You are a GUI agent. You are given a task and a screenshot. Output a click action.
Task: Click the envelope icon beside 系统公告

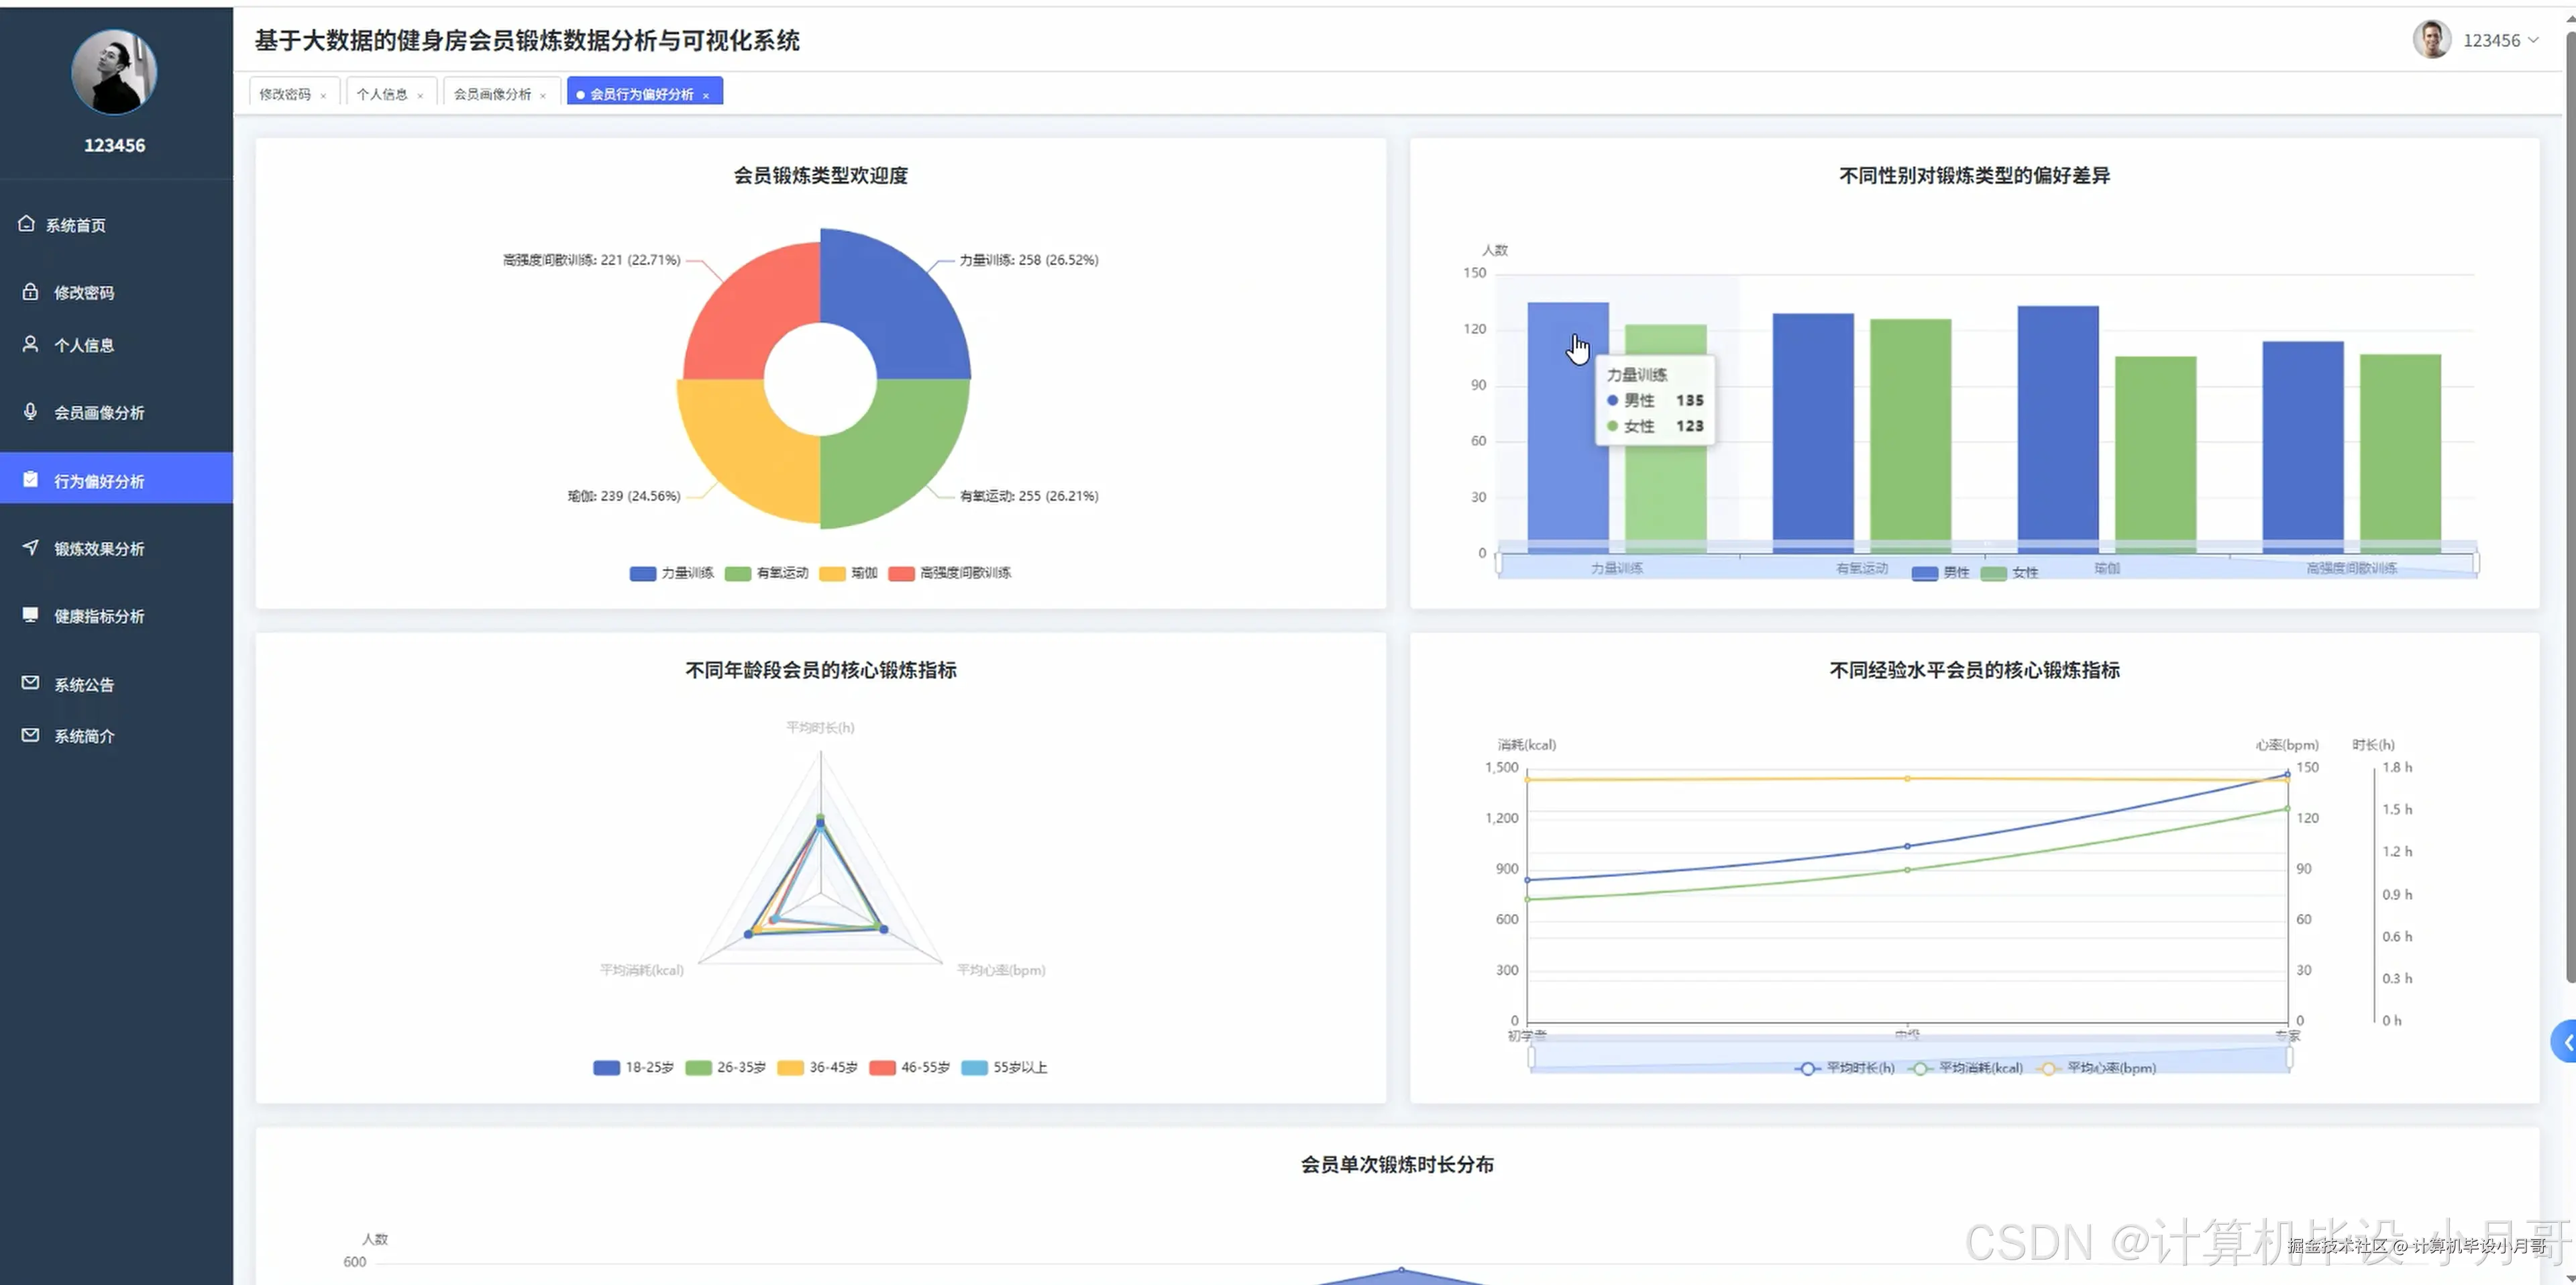tap(30, 683)
